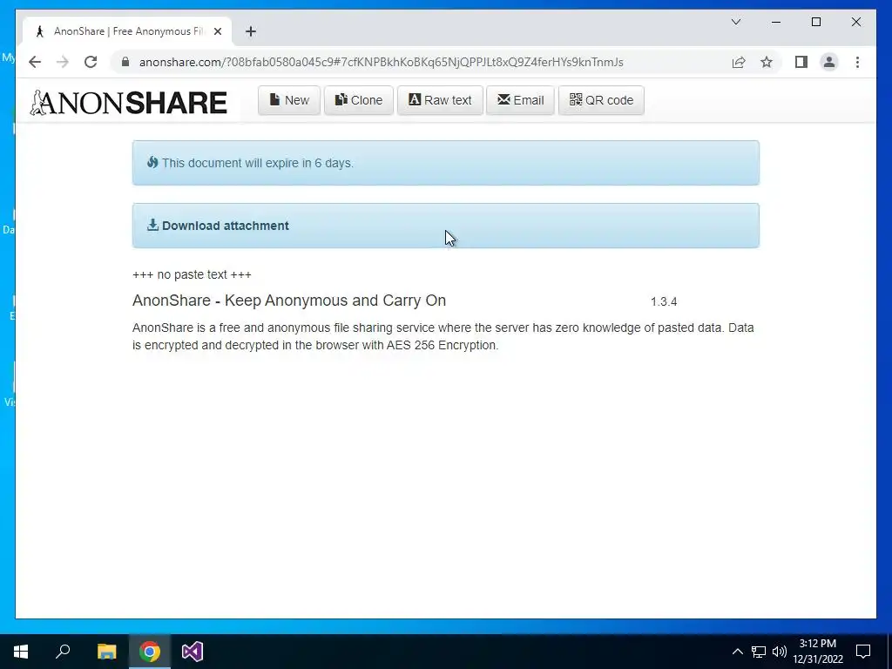Maximize the Chrome window
892x669 pixels.
(815, 22)
